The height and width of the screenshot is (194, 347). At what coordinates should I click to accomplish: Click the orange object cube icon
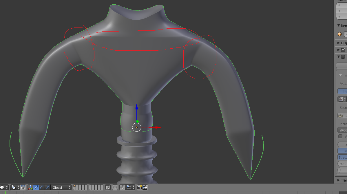pyautogui.click(x=339, y=34)
